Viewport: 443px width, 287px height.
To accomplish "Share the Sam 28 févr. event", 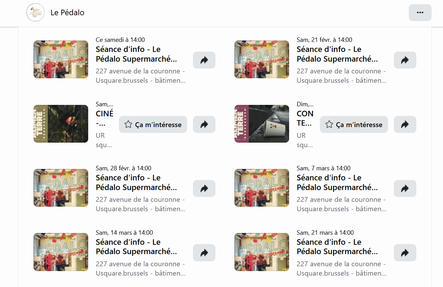I will (x=204, y=189).
